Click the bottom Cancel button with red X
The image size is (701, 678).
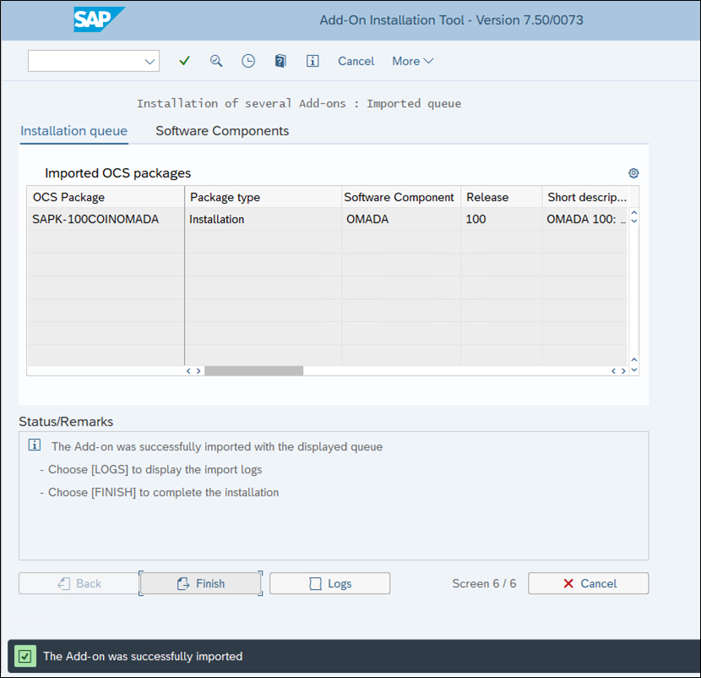589,583
